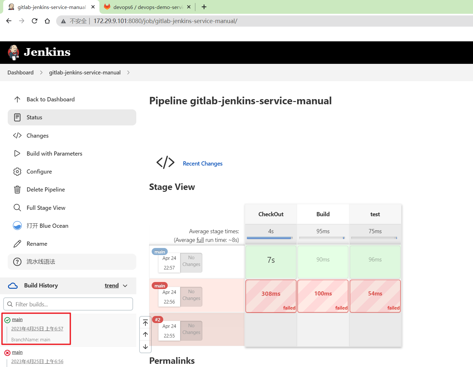Choose Delete Pipeline
Screen dimensions: 473x367
click(72, 190)
